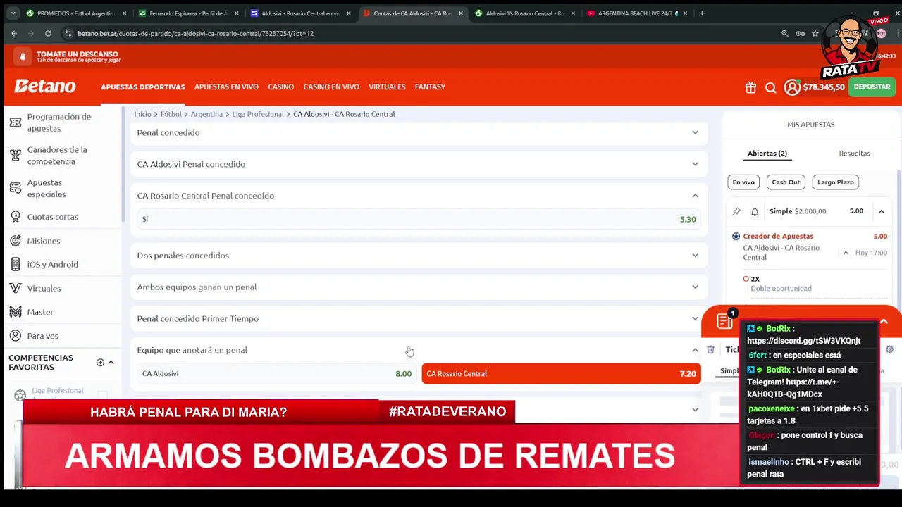Select CA Rosario Central 7.20 odds
Viewport: 902px width, 507px height.
(x=561, y=374)
